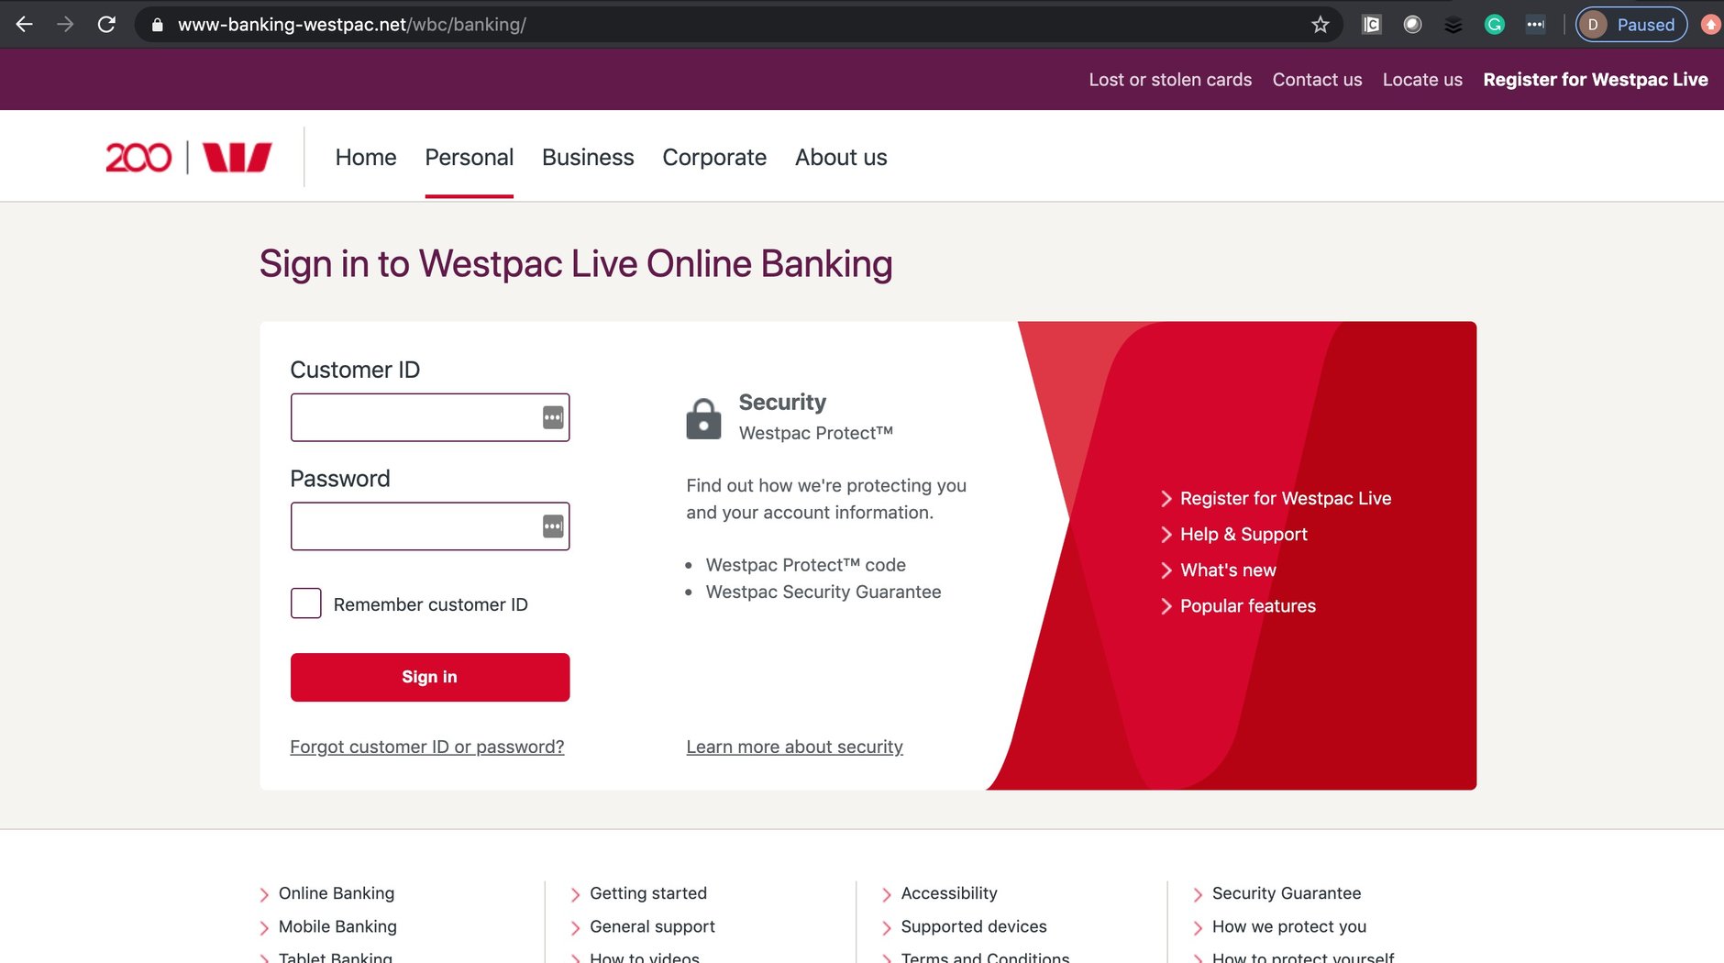Click the Paused profile toggle

coord(1631,24)
